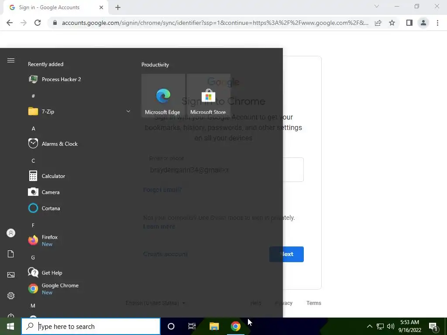This screenshot has height=335, width=447.
Task: Click the Next button
Action: pyautogui.click(x=286, y=254)
